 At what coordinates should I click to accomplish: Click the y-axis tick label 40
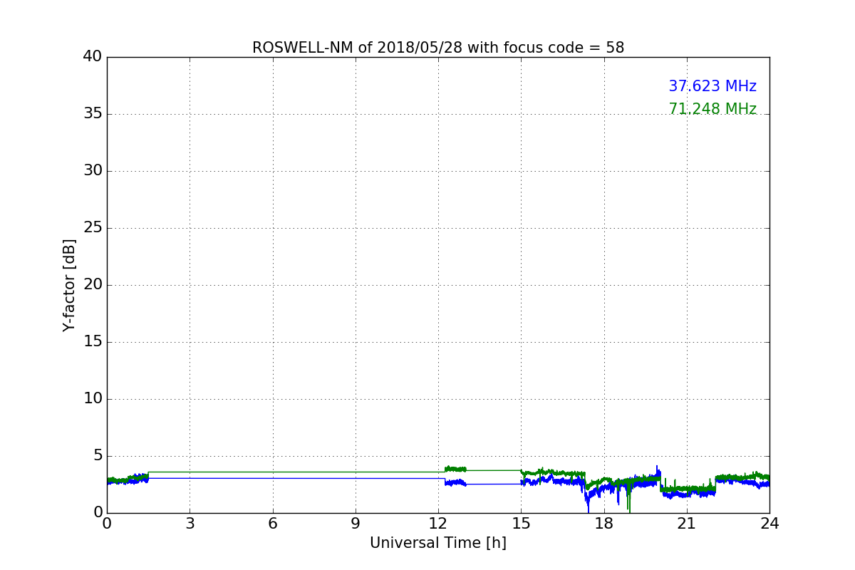(93, 57)
